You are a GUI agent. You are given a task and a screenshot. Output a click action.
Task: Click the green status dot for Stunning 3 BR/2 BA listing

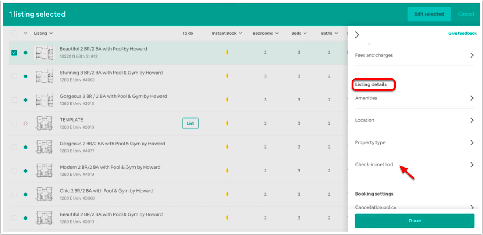tap(26, 76)
